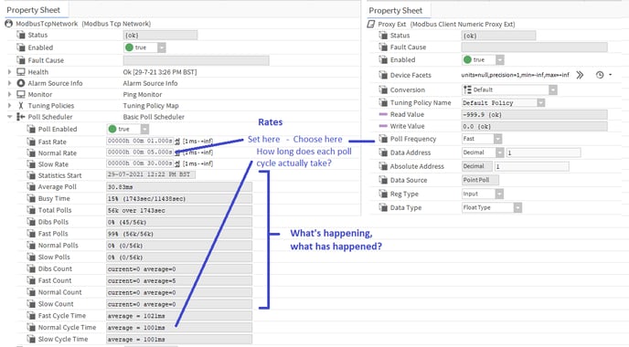Click the Slow Rate spinner arrows
The image size is (629, 347).
177,163
